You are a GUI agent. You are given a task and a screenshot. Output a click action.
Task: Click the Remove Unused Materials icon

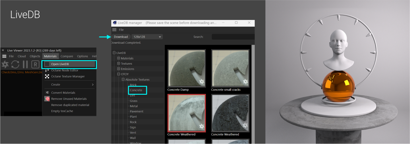[x=47, y=99]
